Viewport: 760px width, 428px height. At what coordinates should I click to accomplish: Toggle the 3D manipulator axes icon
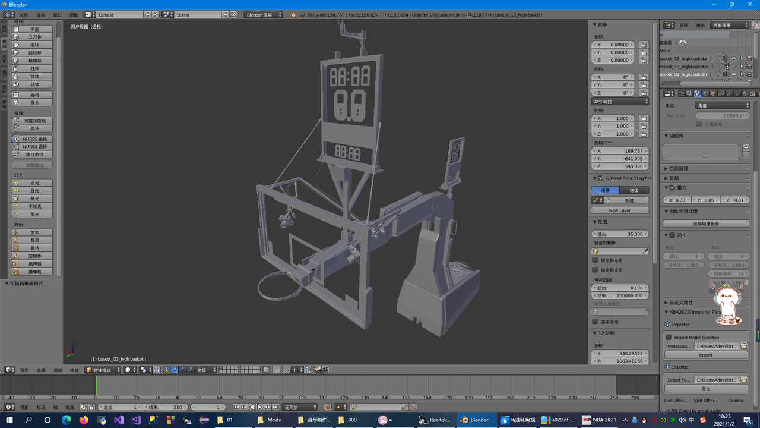point(166,370)
